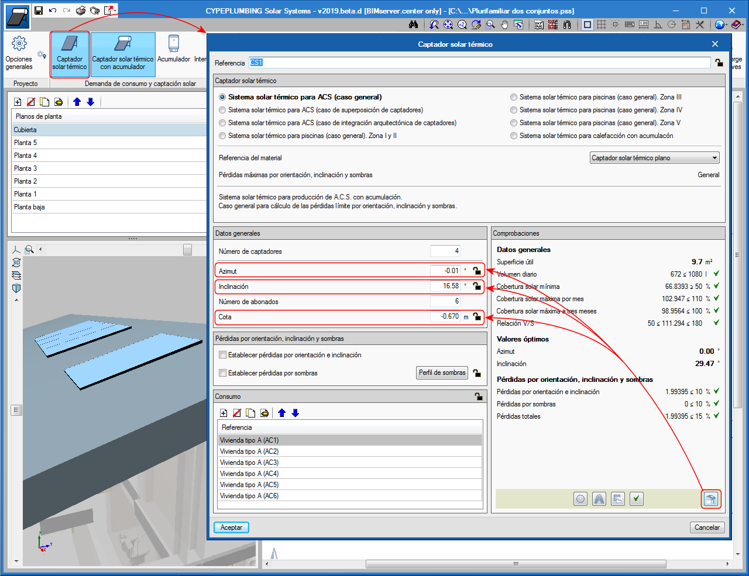749x576 pixels.
Task: Toggle the grid icon in top toolbar
Action: click(602, 25)
